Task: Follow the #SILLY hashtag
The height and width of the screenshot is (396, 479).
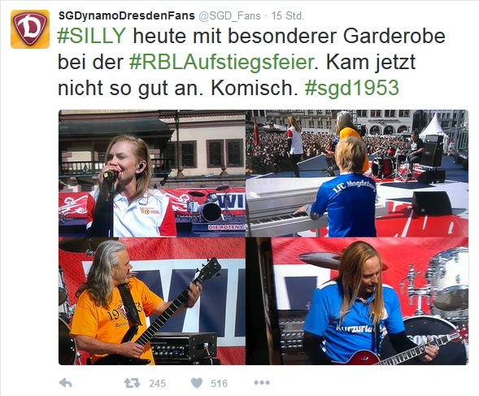Action: [x=92, y=36]
